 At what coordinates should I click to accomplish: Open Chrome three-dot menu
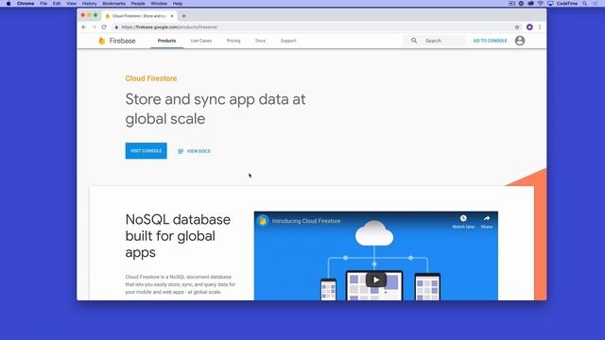click(x=540, y=27)
